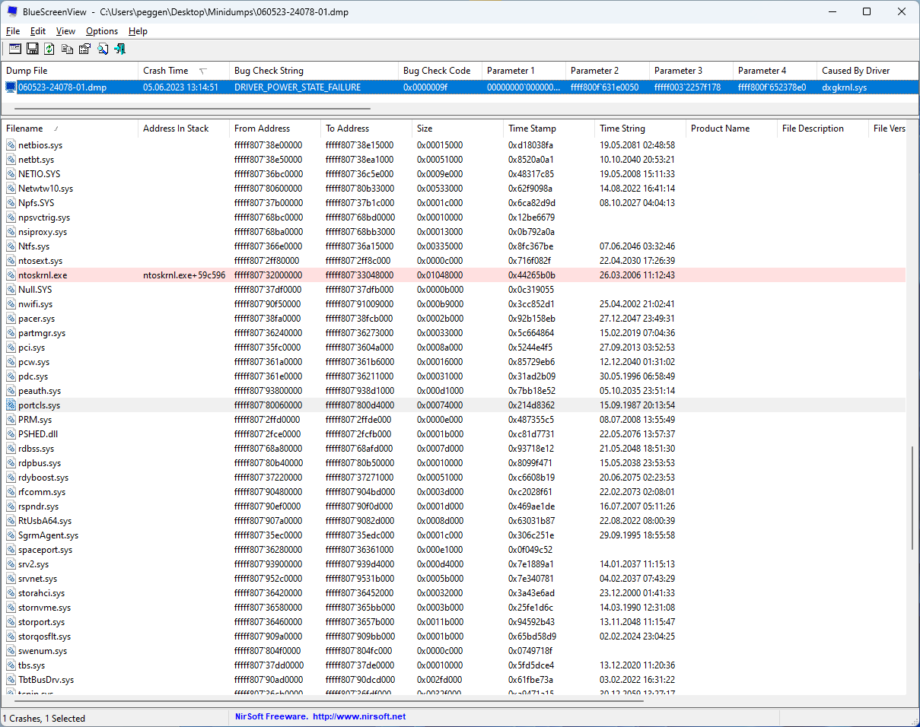This screenshot has height=727, width=920.
Task: Click file icon of TbtBusDrv.sys row
Action: [11, 680]
